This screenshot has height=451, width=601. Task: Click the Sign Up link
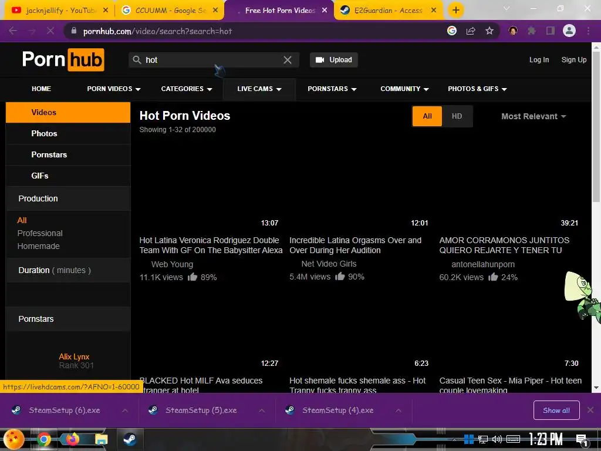tap(574, 60)
